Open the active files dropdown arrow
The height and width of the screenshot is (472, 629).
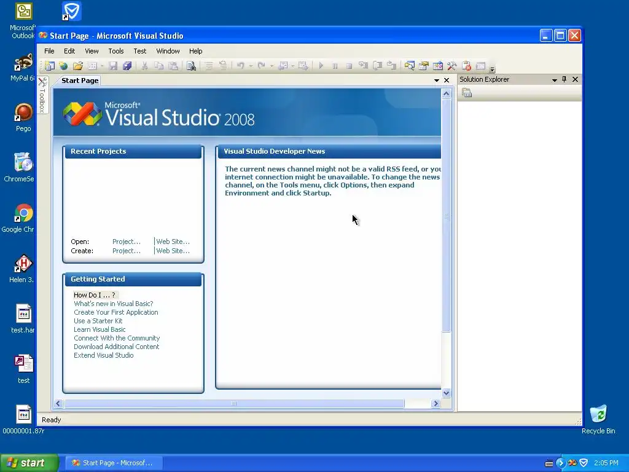[437, 81]
